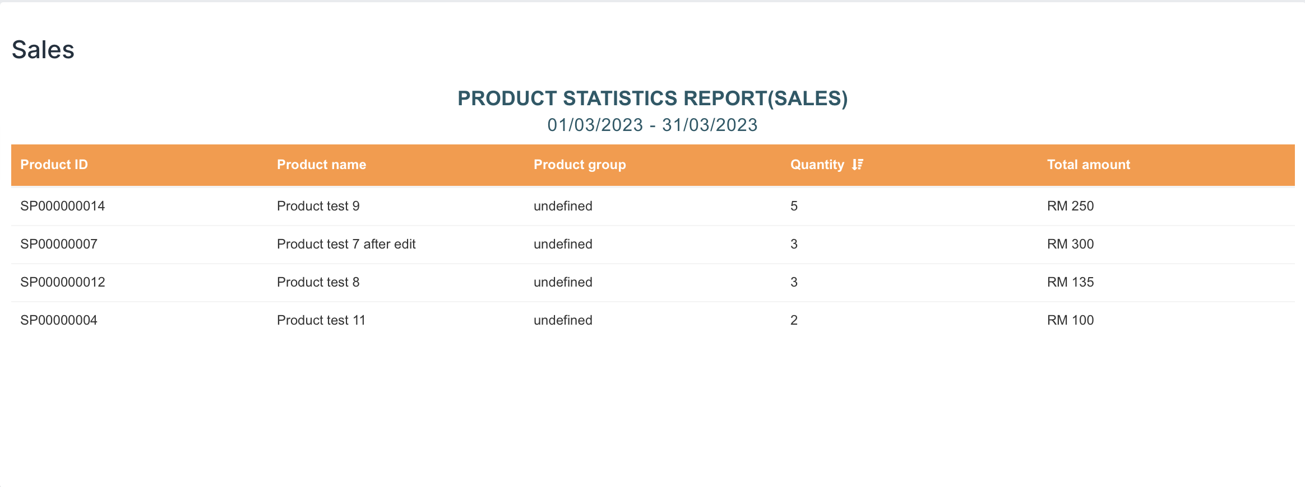The height and width of the screenshot is (487, 1305).
Task: Click the RM 300 total amount
Action: pos(1070,244)
